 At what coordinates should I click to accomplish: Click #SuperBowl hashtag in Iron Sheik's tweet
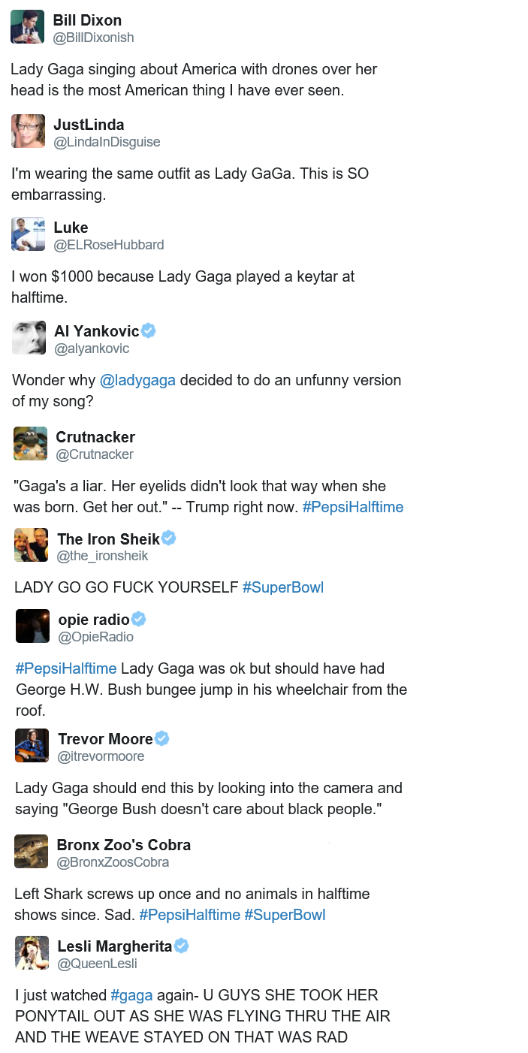(x=283, y=587)
